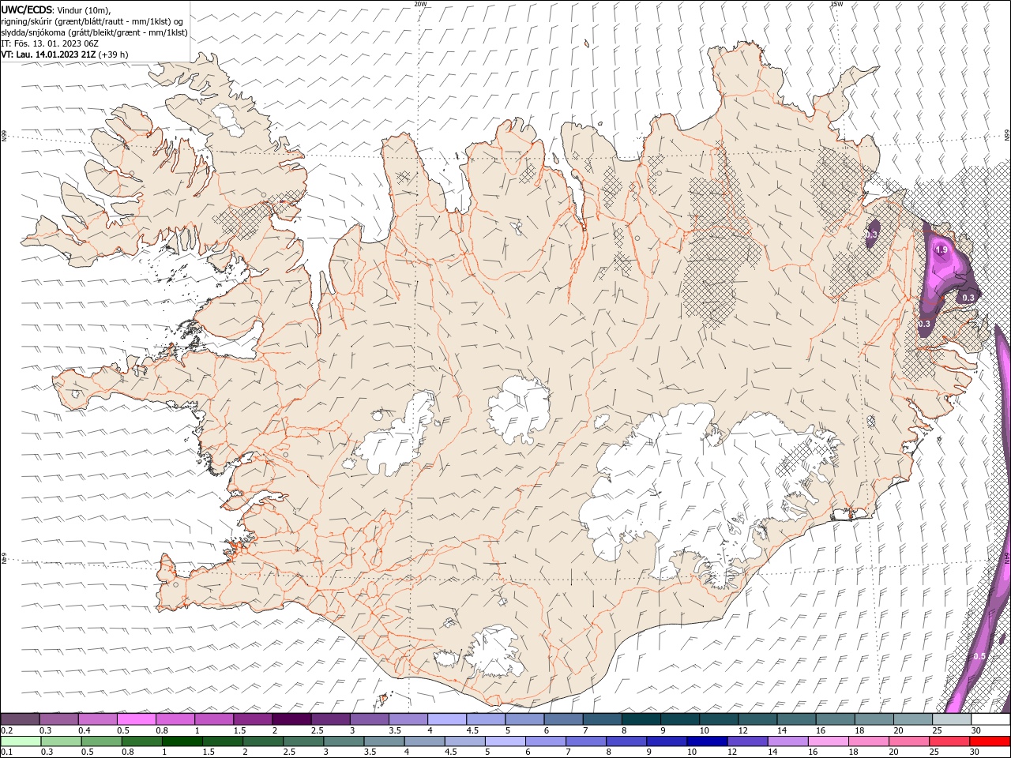Click the hot pink swatch at 20, lower legend

pos(908,741)
